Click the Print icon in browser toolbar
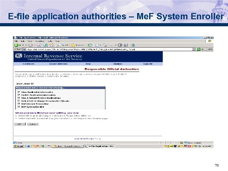The height and width of the screenshot is (171, 228). tap(105, 45)
